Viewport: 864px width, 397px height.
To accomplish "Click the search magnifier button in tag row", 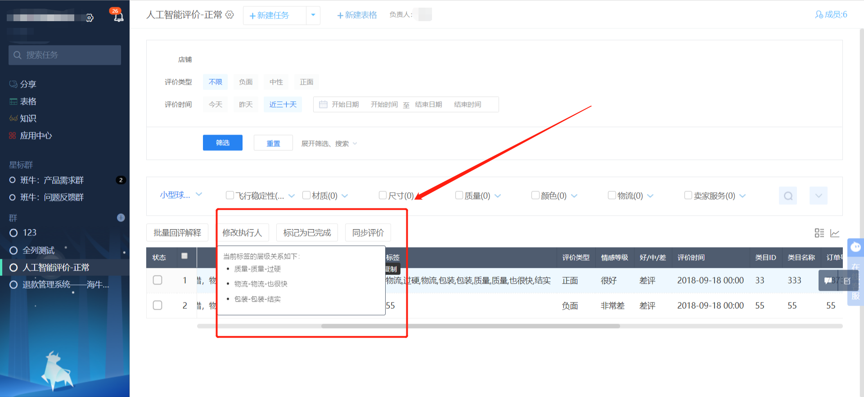I will pyautogui.click(x=787, y=196).
